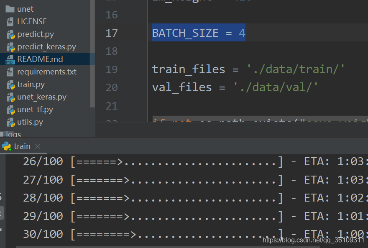Open the unet folder in project tree
The height and width of the screenshot is (248, 368).
25,9
